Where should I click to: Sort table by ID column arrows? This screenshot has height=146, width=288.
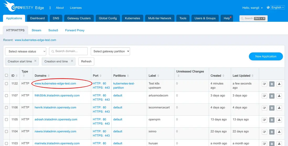click(17, 76)
